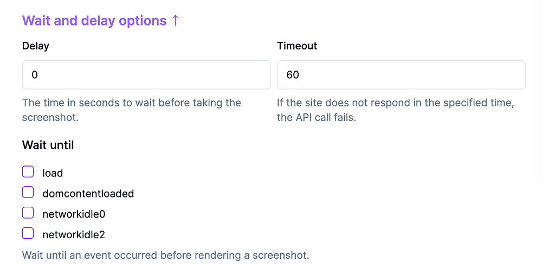Check the networkidle0 checkbox

tap(28, 213)
